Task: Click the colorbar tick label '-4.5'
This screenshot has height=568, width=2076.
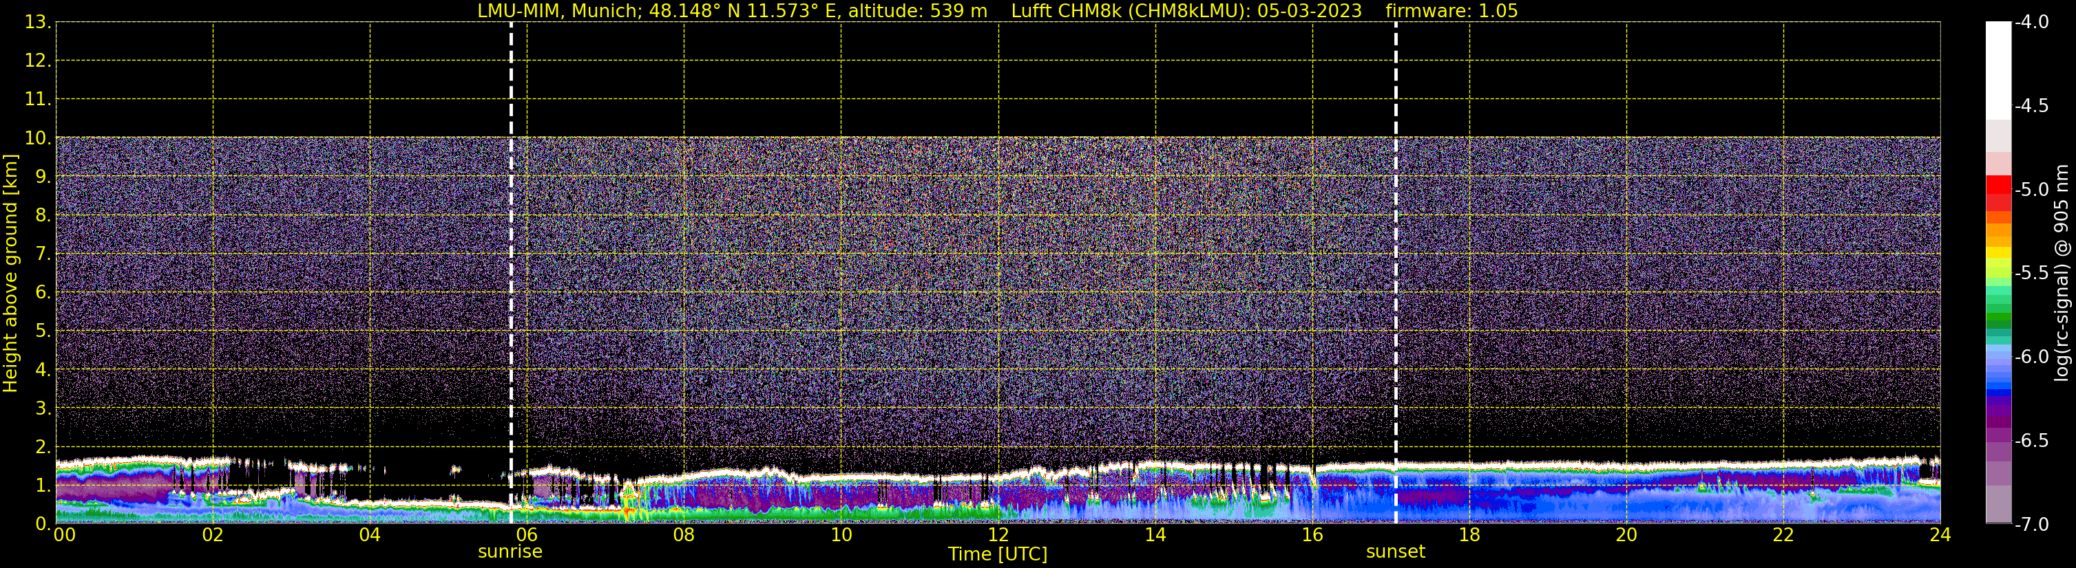Action: pyautogui.click(x=2031, y=106)
